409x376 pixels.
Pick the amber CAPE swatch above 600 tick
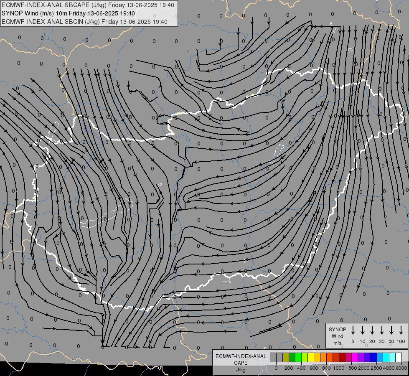[317, 357]
